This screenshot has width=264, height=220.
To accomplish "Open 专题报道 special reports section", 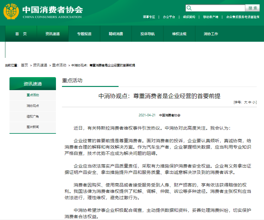I will tap(84, 33).
